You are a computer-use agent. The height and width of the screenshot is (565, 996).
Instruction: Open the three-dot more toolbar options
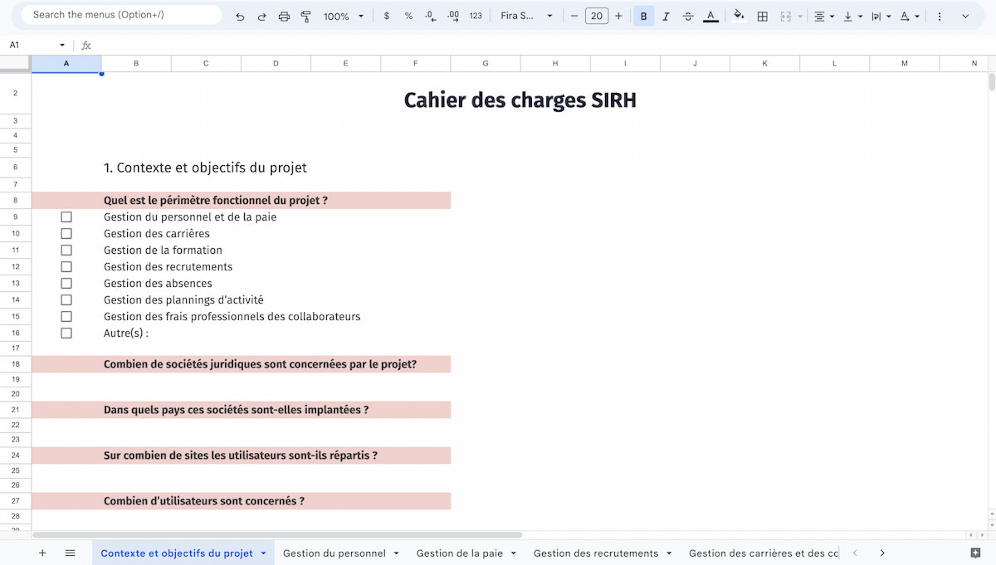939,16
